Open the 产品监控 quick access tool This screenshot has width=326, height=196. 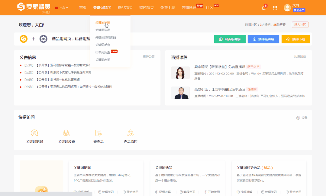(x=131, y=135)
